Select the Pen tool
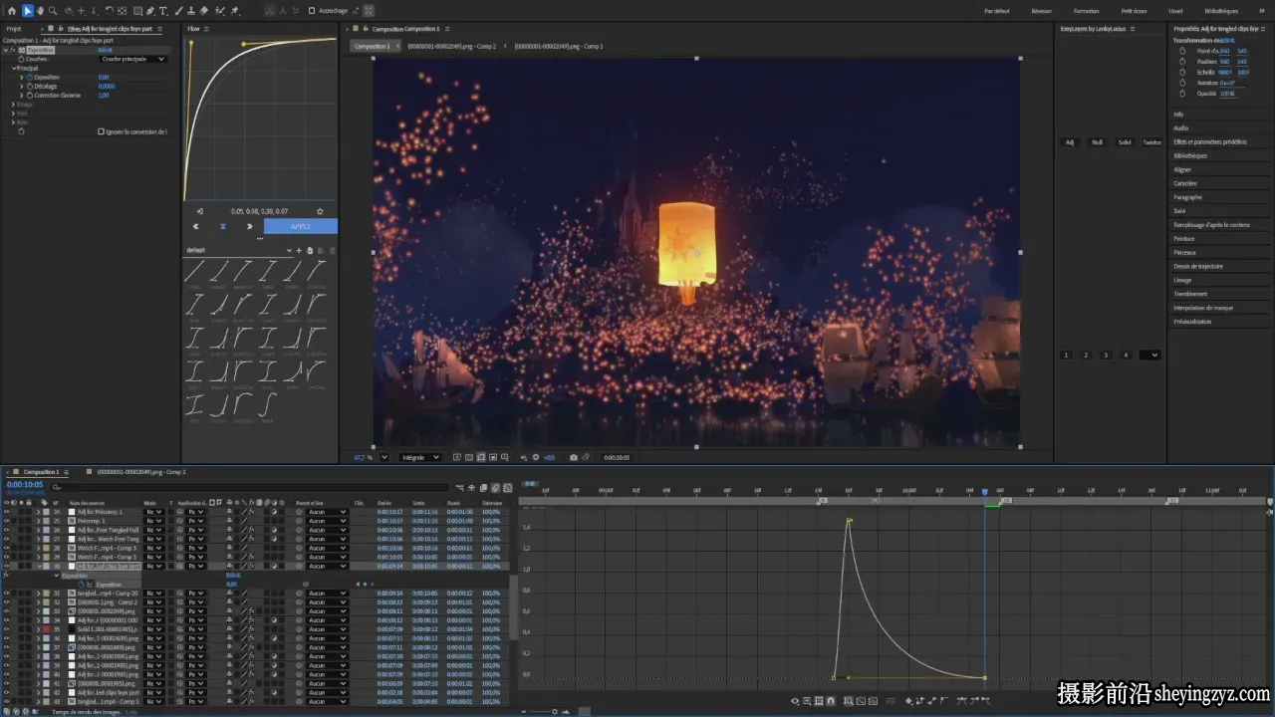1275x717 pixels. coord(150,11)
